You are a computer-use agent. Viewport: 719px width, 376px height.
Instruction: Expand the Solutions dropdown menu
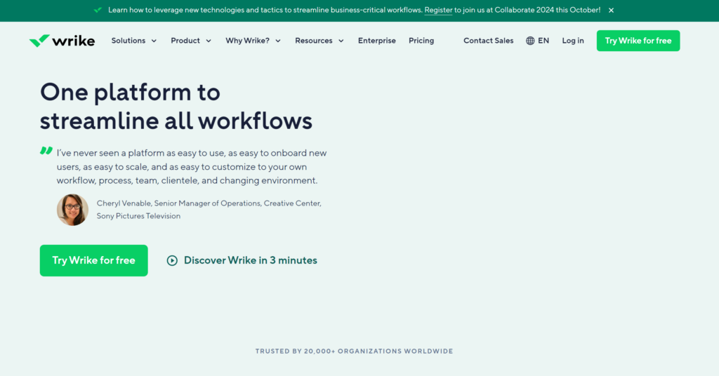tap(134, 41)
